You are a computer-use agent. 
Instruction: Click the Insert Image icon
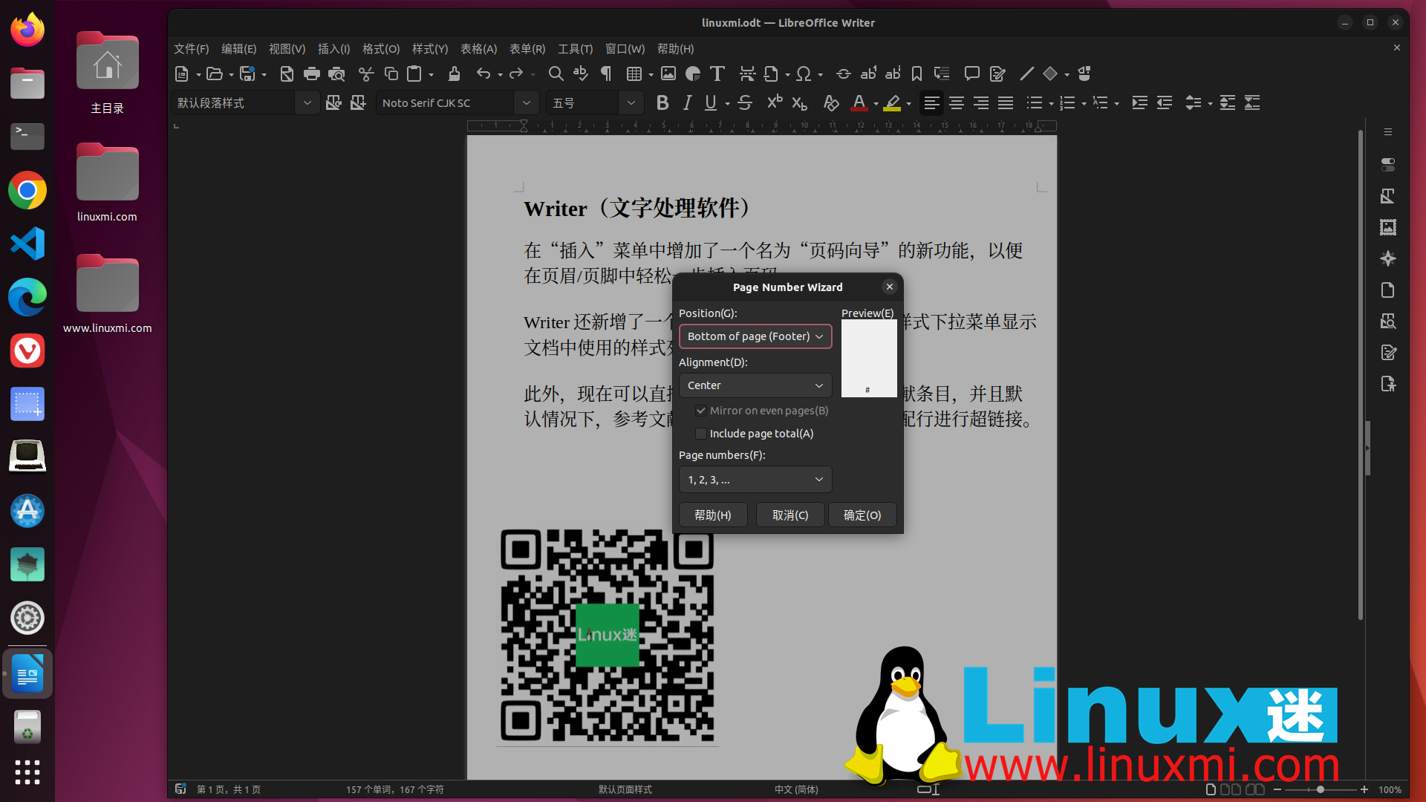(x=668, y=74)
